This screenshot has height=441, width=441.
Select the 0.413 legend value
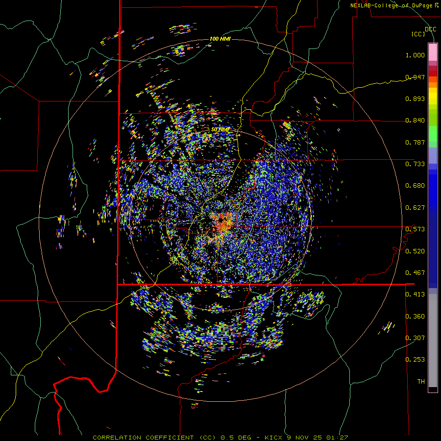pyautogui.click(x=415, y=294)
